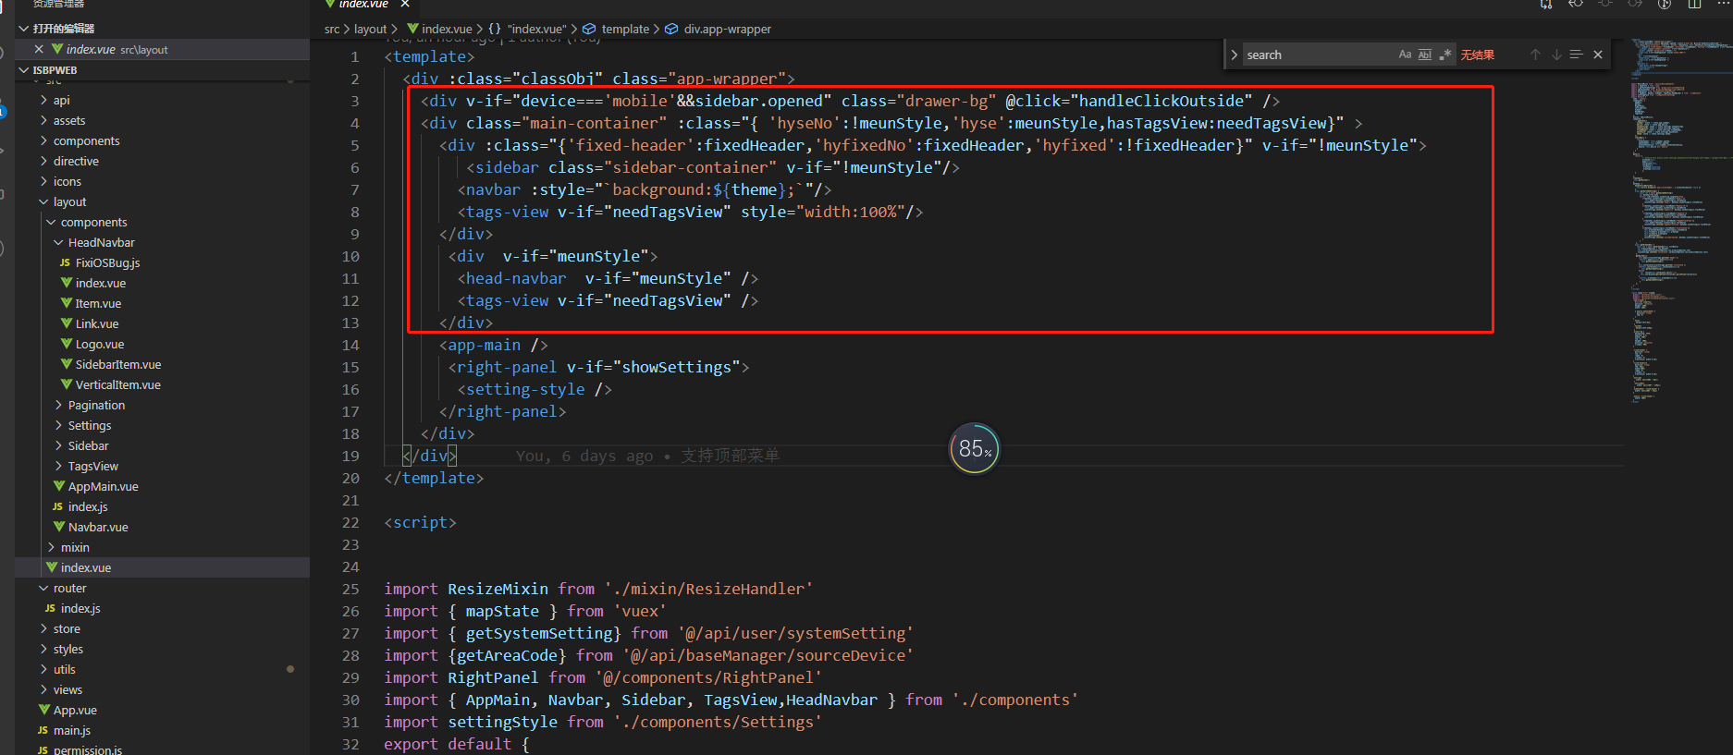This screenshot has height=755, width=1733.
Task: Close the find widget
Action: click(1597, 55)
